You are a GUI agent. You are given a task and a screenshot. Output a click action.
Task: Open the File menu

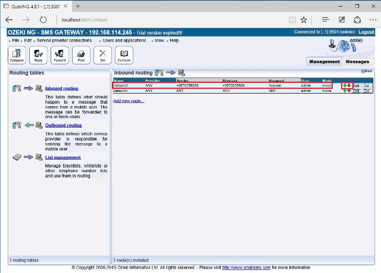pos(15,41)
